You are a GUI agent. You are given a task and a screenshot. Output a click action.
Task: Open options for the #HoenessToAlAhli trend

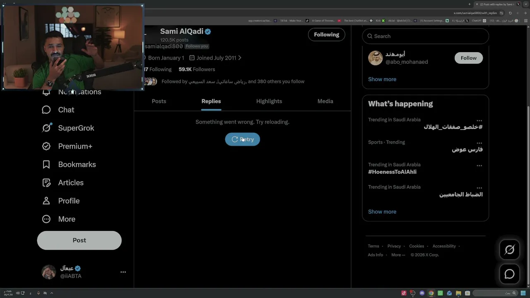click(479, 165)
